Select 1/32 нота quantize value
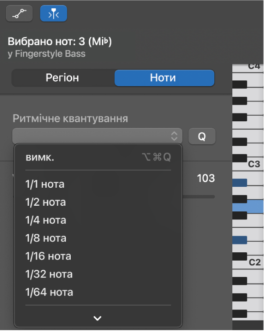 tap(98, 274)
